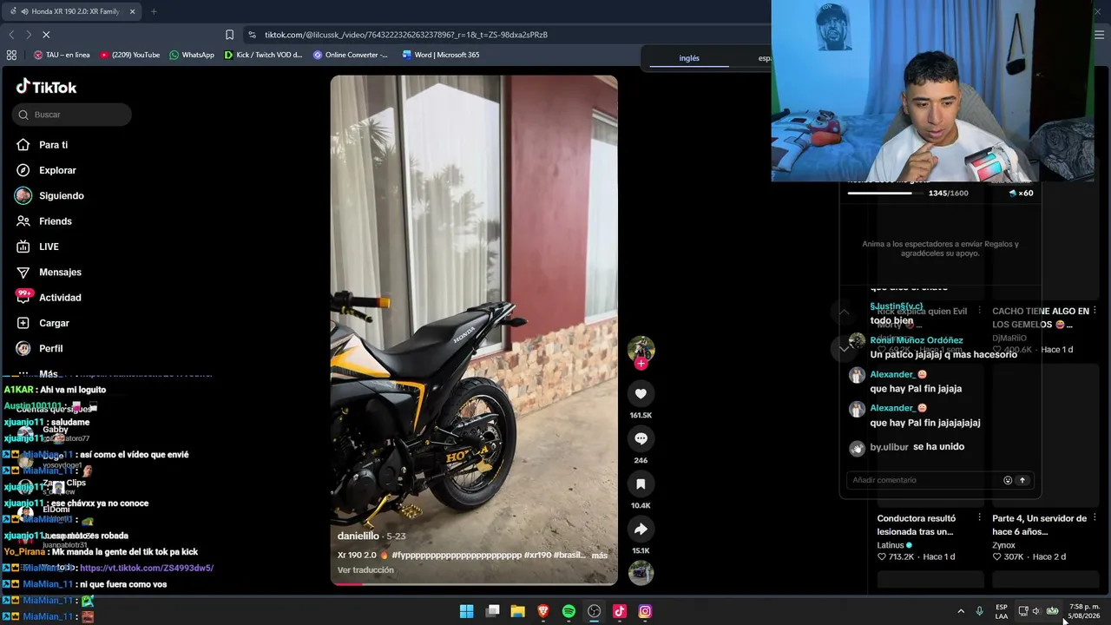Click the Añadir comentario input field

pos(924,480)
